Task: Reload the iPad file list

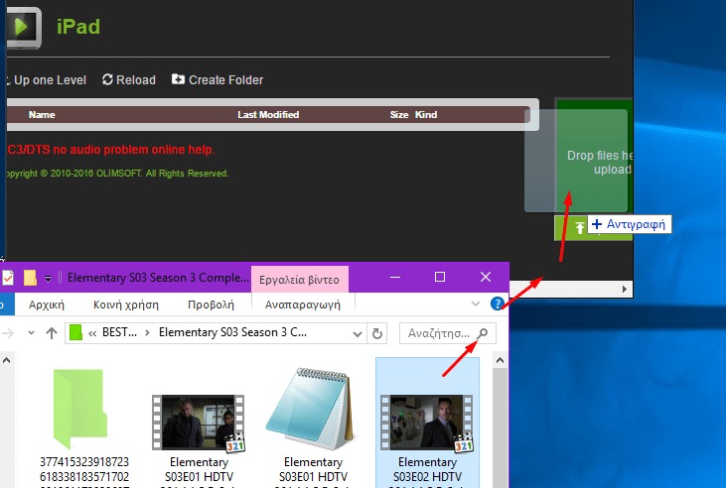Action: 129,80
